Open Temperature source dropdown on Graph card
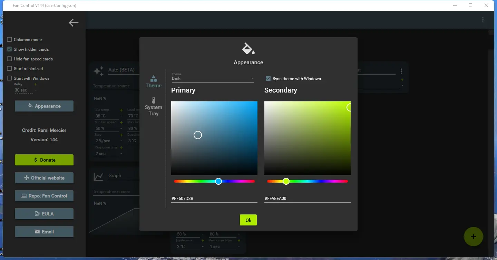The image size is (497, 260). [x=115, y=192]
